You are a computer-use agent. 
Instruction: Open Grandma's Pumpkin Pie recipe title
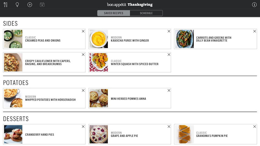[212, 136]
